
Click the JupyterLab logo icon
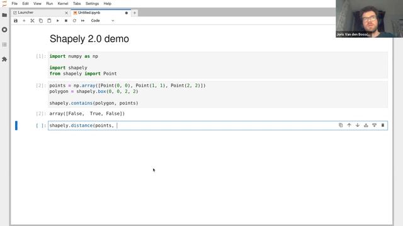coord(4,4)
